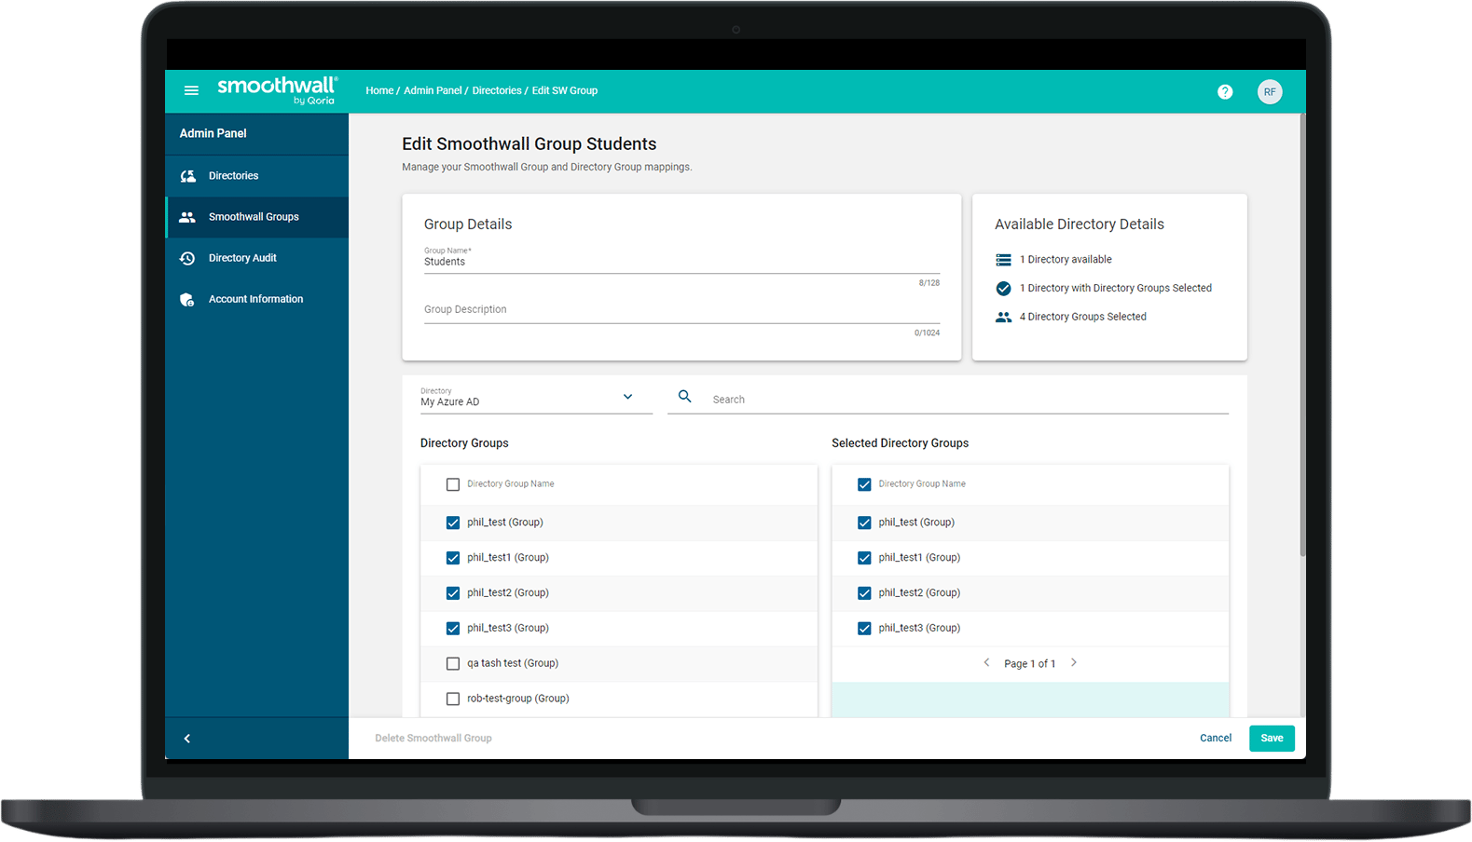Toggle the Directory Groups select-all checkbox
Screen dimensions: 1472x842
click(x=453, y=484)
